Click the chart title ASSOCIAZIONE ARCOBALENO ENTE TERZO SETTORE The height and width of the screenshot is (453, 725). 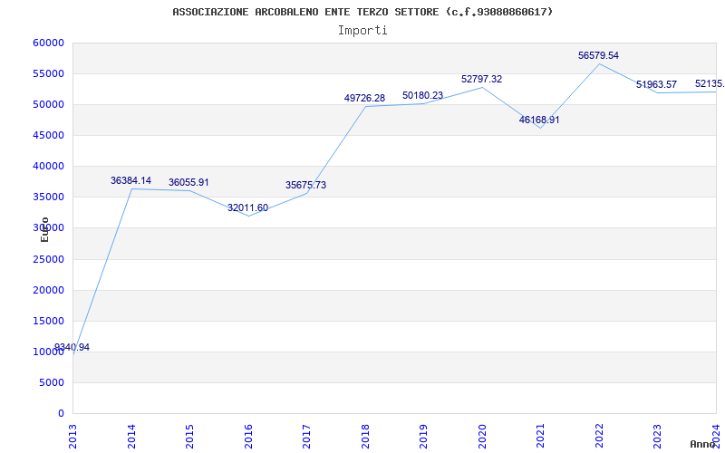point(362,12)
